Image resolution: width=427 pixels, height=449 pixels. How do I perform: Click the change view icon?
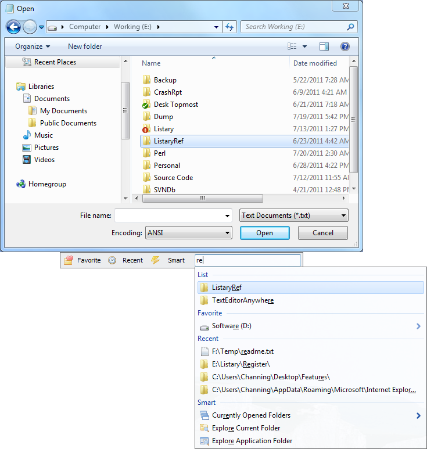click(292, 46)
